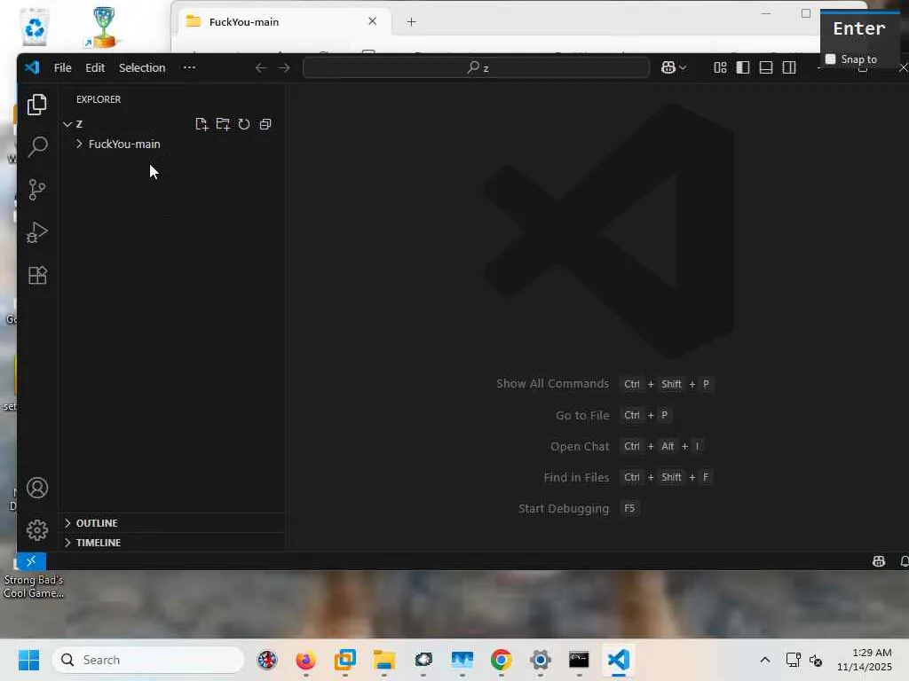Toggle the bottom panel

(766, 67)
